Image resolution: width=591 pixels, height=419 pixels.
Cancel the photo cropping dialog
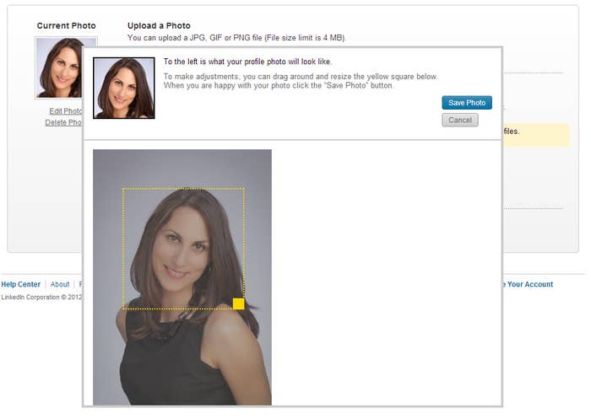pos(460,120)
